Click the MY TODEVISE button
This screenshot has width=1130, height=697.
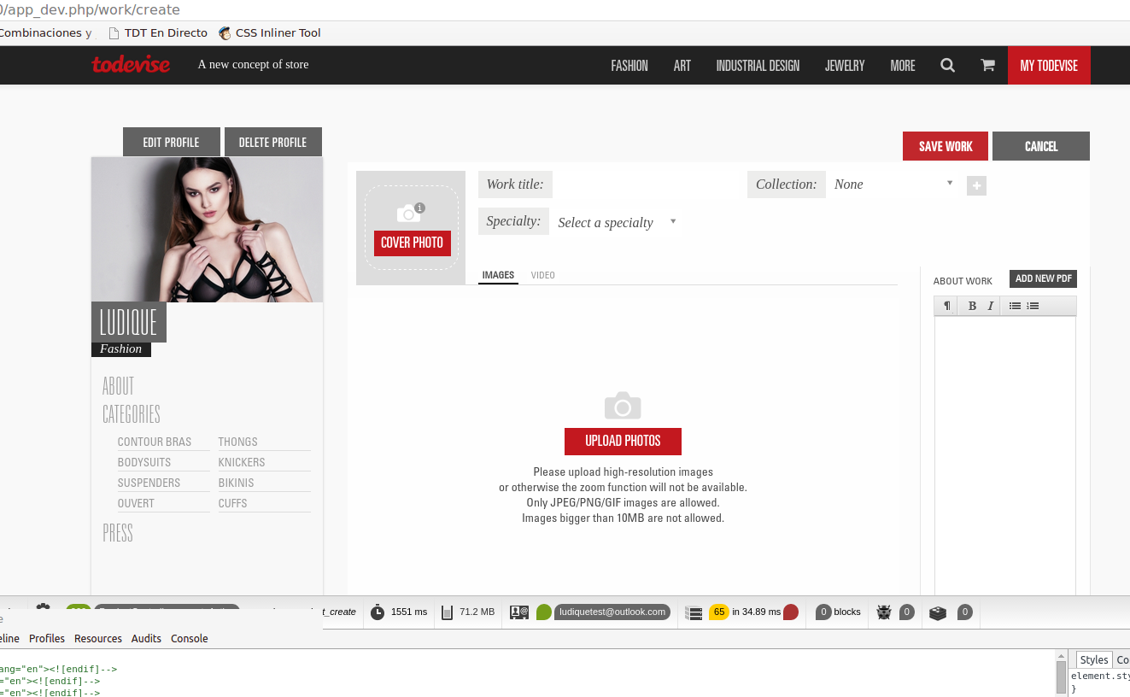1049,65
